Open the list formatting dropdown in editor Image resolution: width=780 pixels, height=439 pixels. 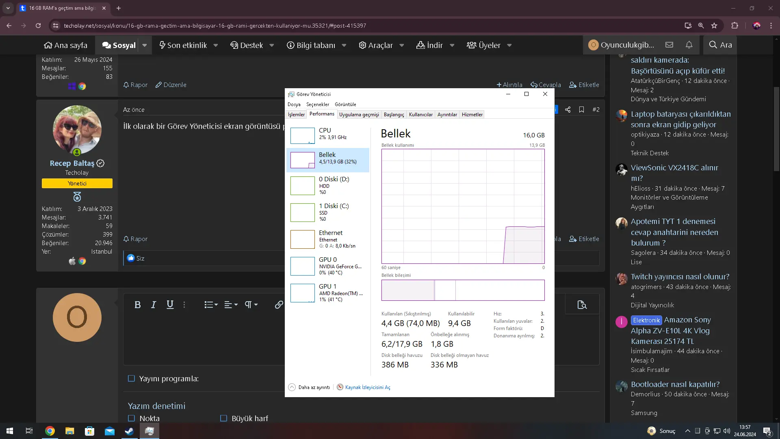[x=211, y=305]
